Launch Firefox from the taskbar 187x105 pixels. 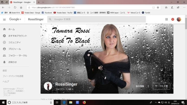tap(84, 102)
